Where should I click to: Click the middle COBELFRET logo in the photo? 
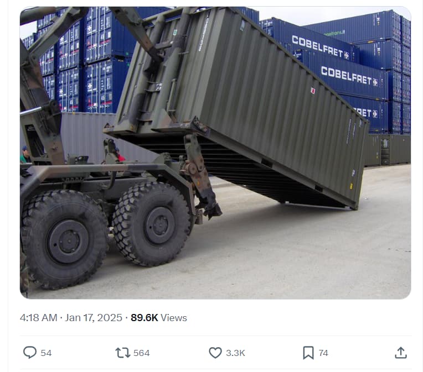[349, 76]
